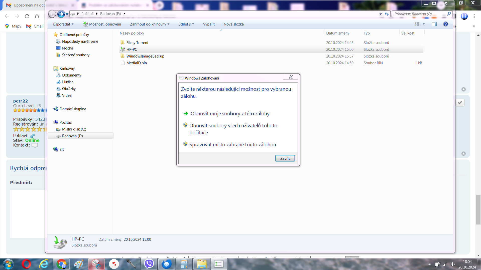Choose Obnovit moje soubory z této zálohy
Screen dimensions: 481x270
tap(230, 113)
